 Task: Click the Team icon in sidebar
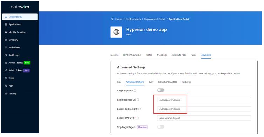pyautogui.click(x=6, y=78)
